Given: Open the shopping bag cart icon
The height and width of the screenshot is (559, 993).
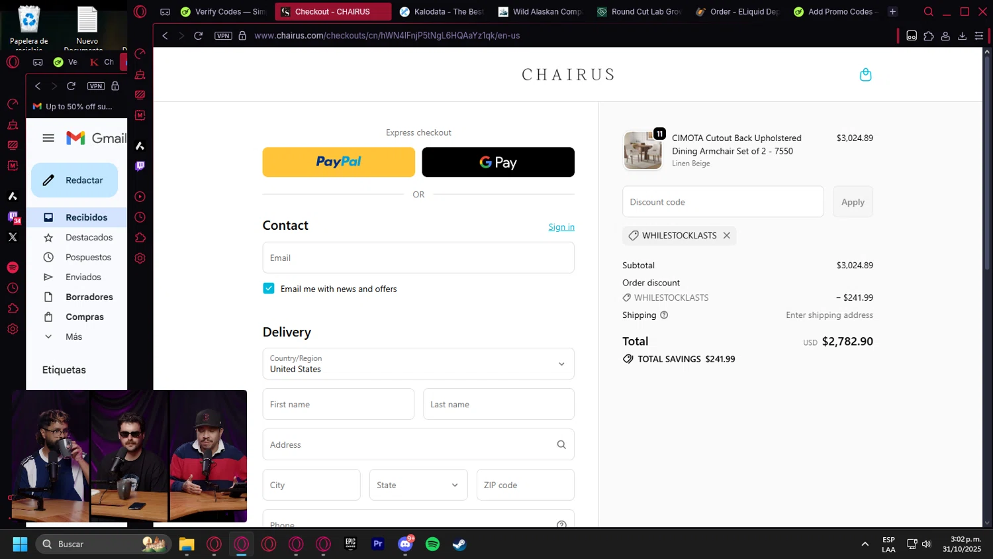Looking at the screenshot, I should pyautogui.click(x=865, y=75).
